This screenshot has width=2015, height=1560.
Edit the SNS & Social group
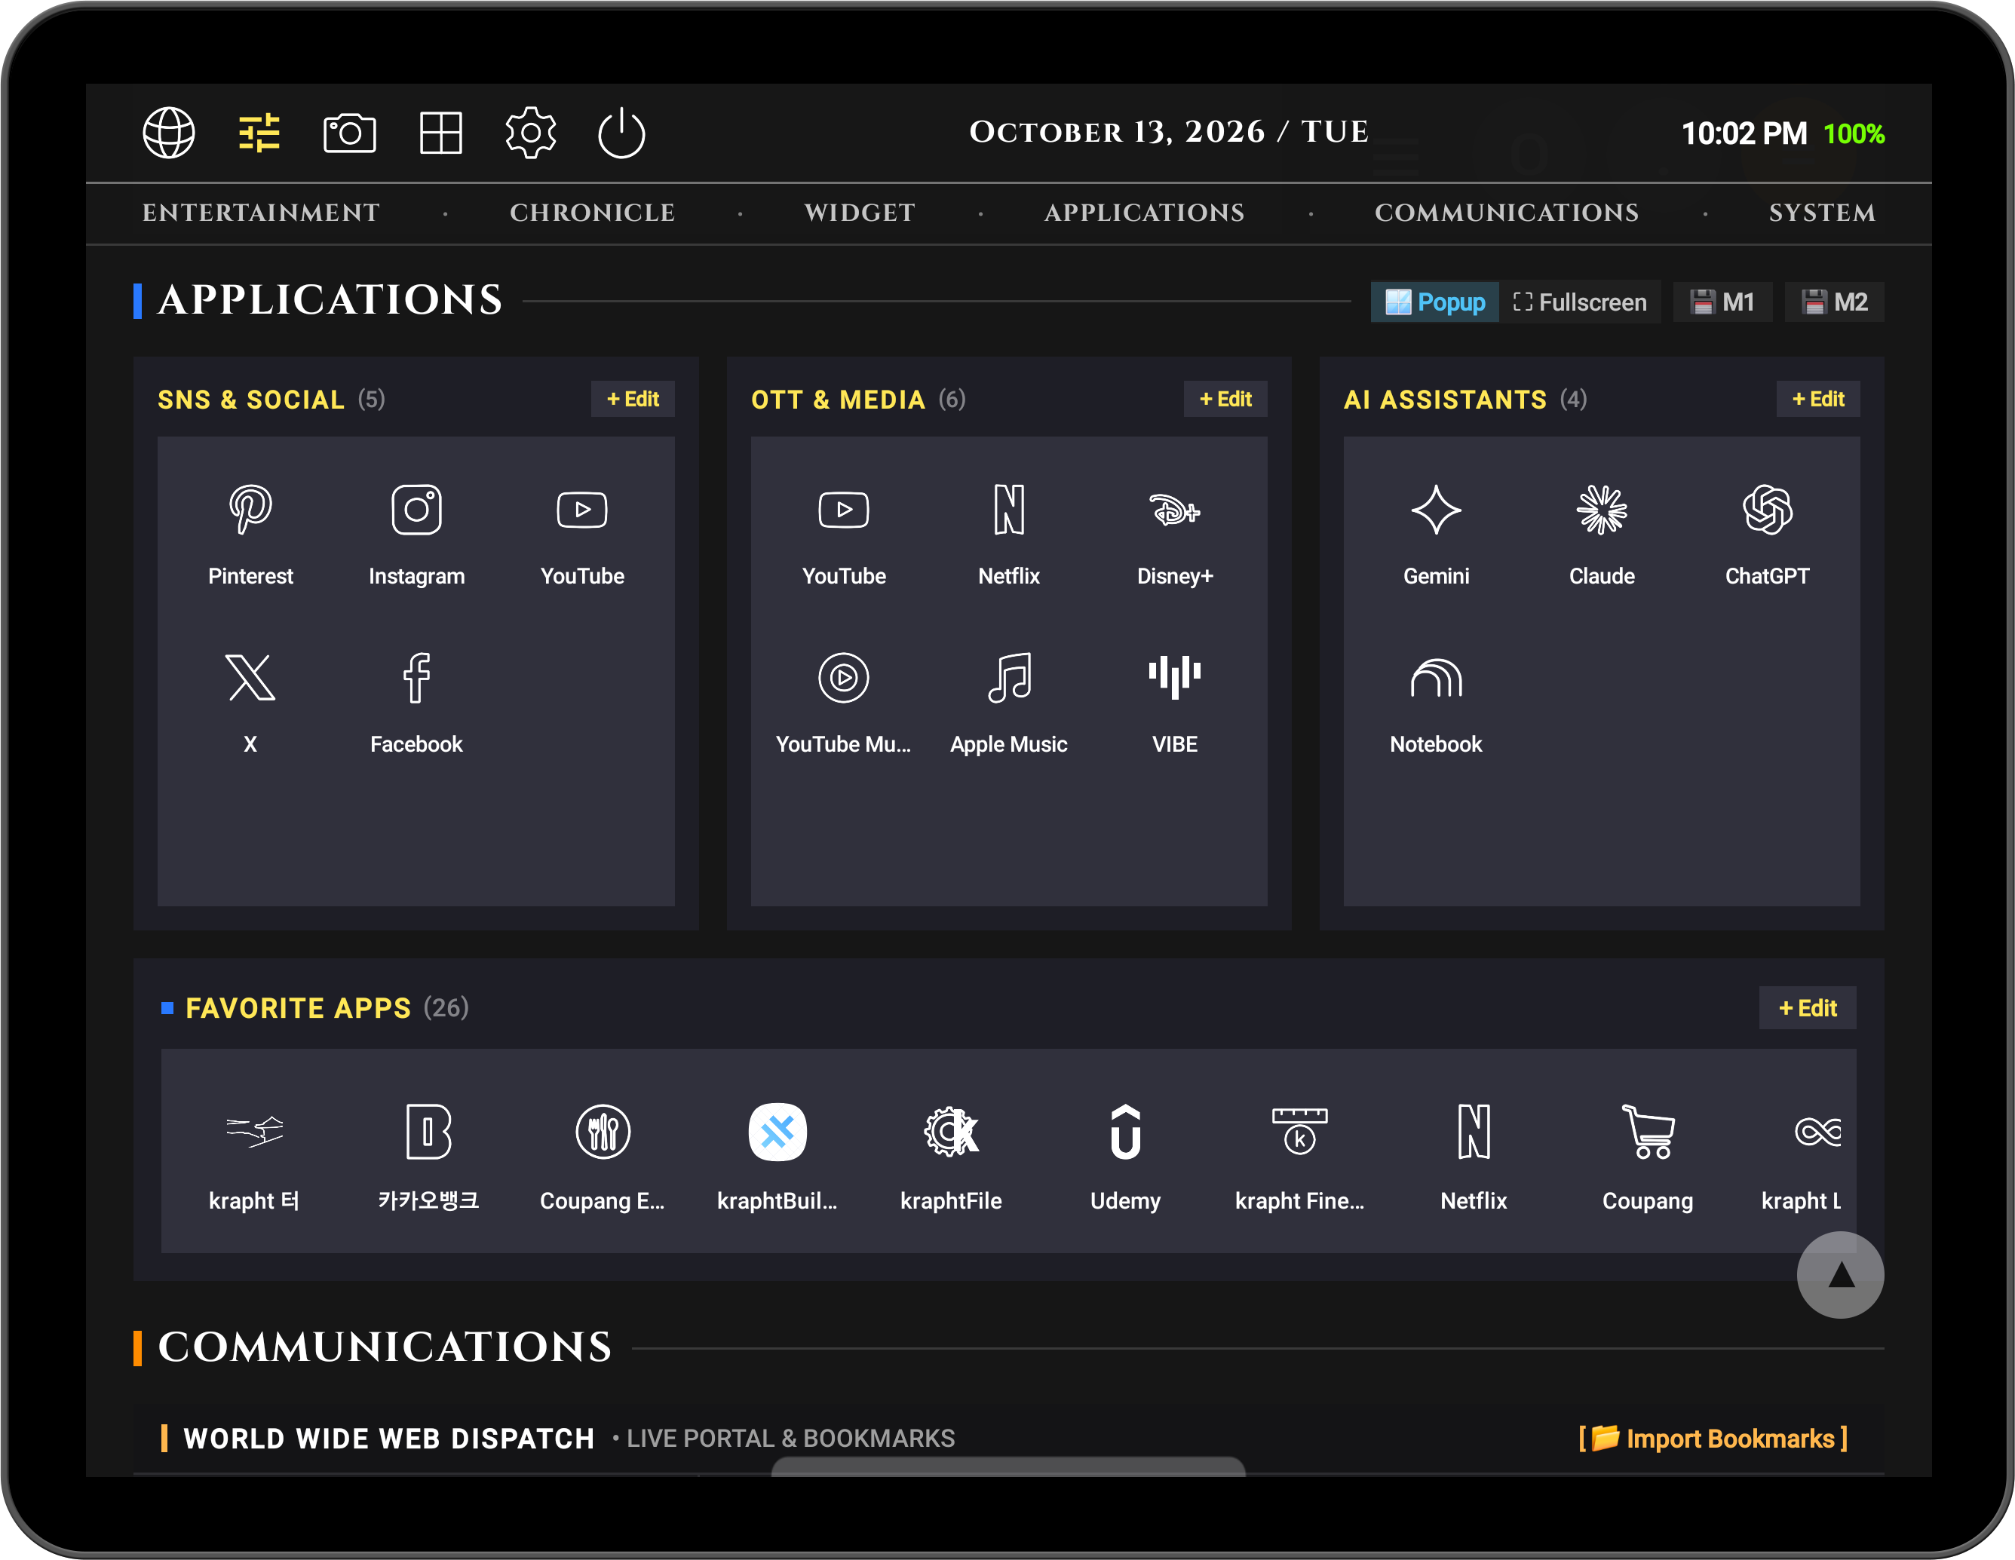tap(633, 400)
